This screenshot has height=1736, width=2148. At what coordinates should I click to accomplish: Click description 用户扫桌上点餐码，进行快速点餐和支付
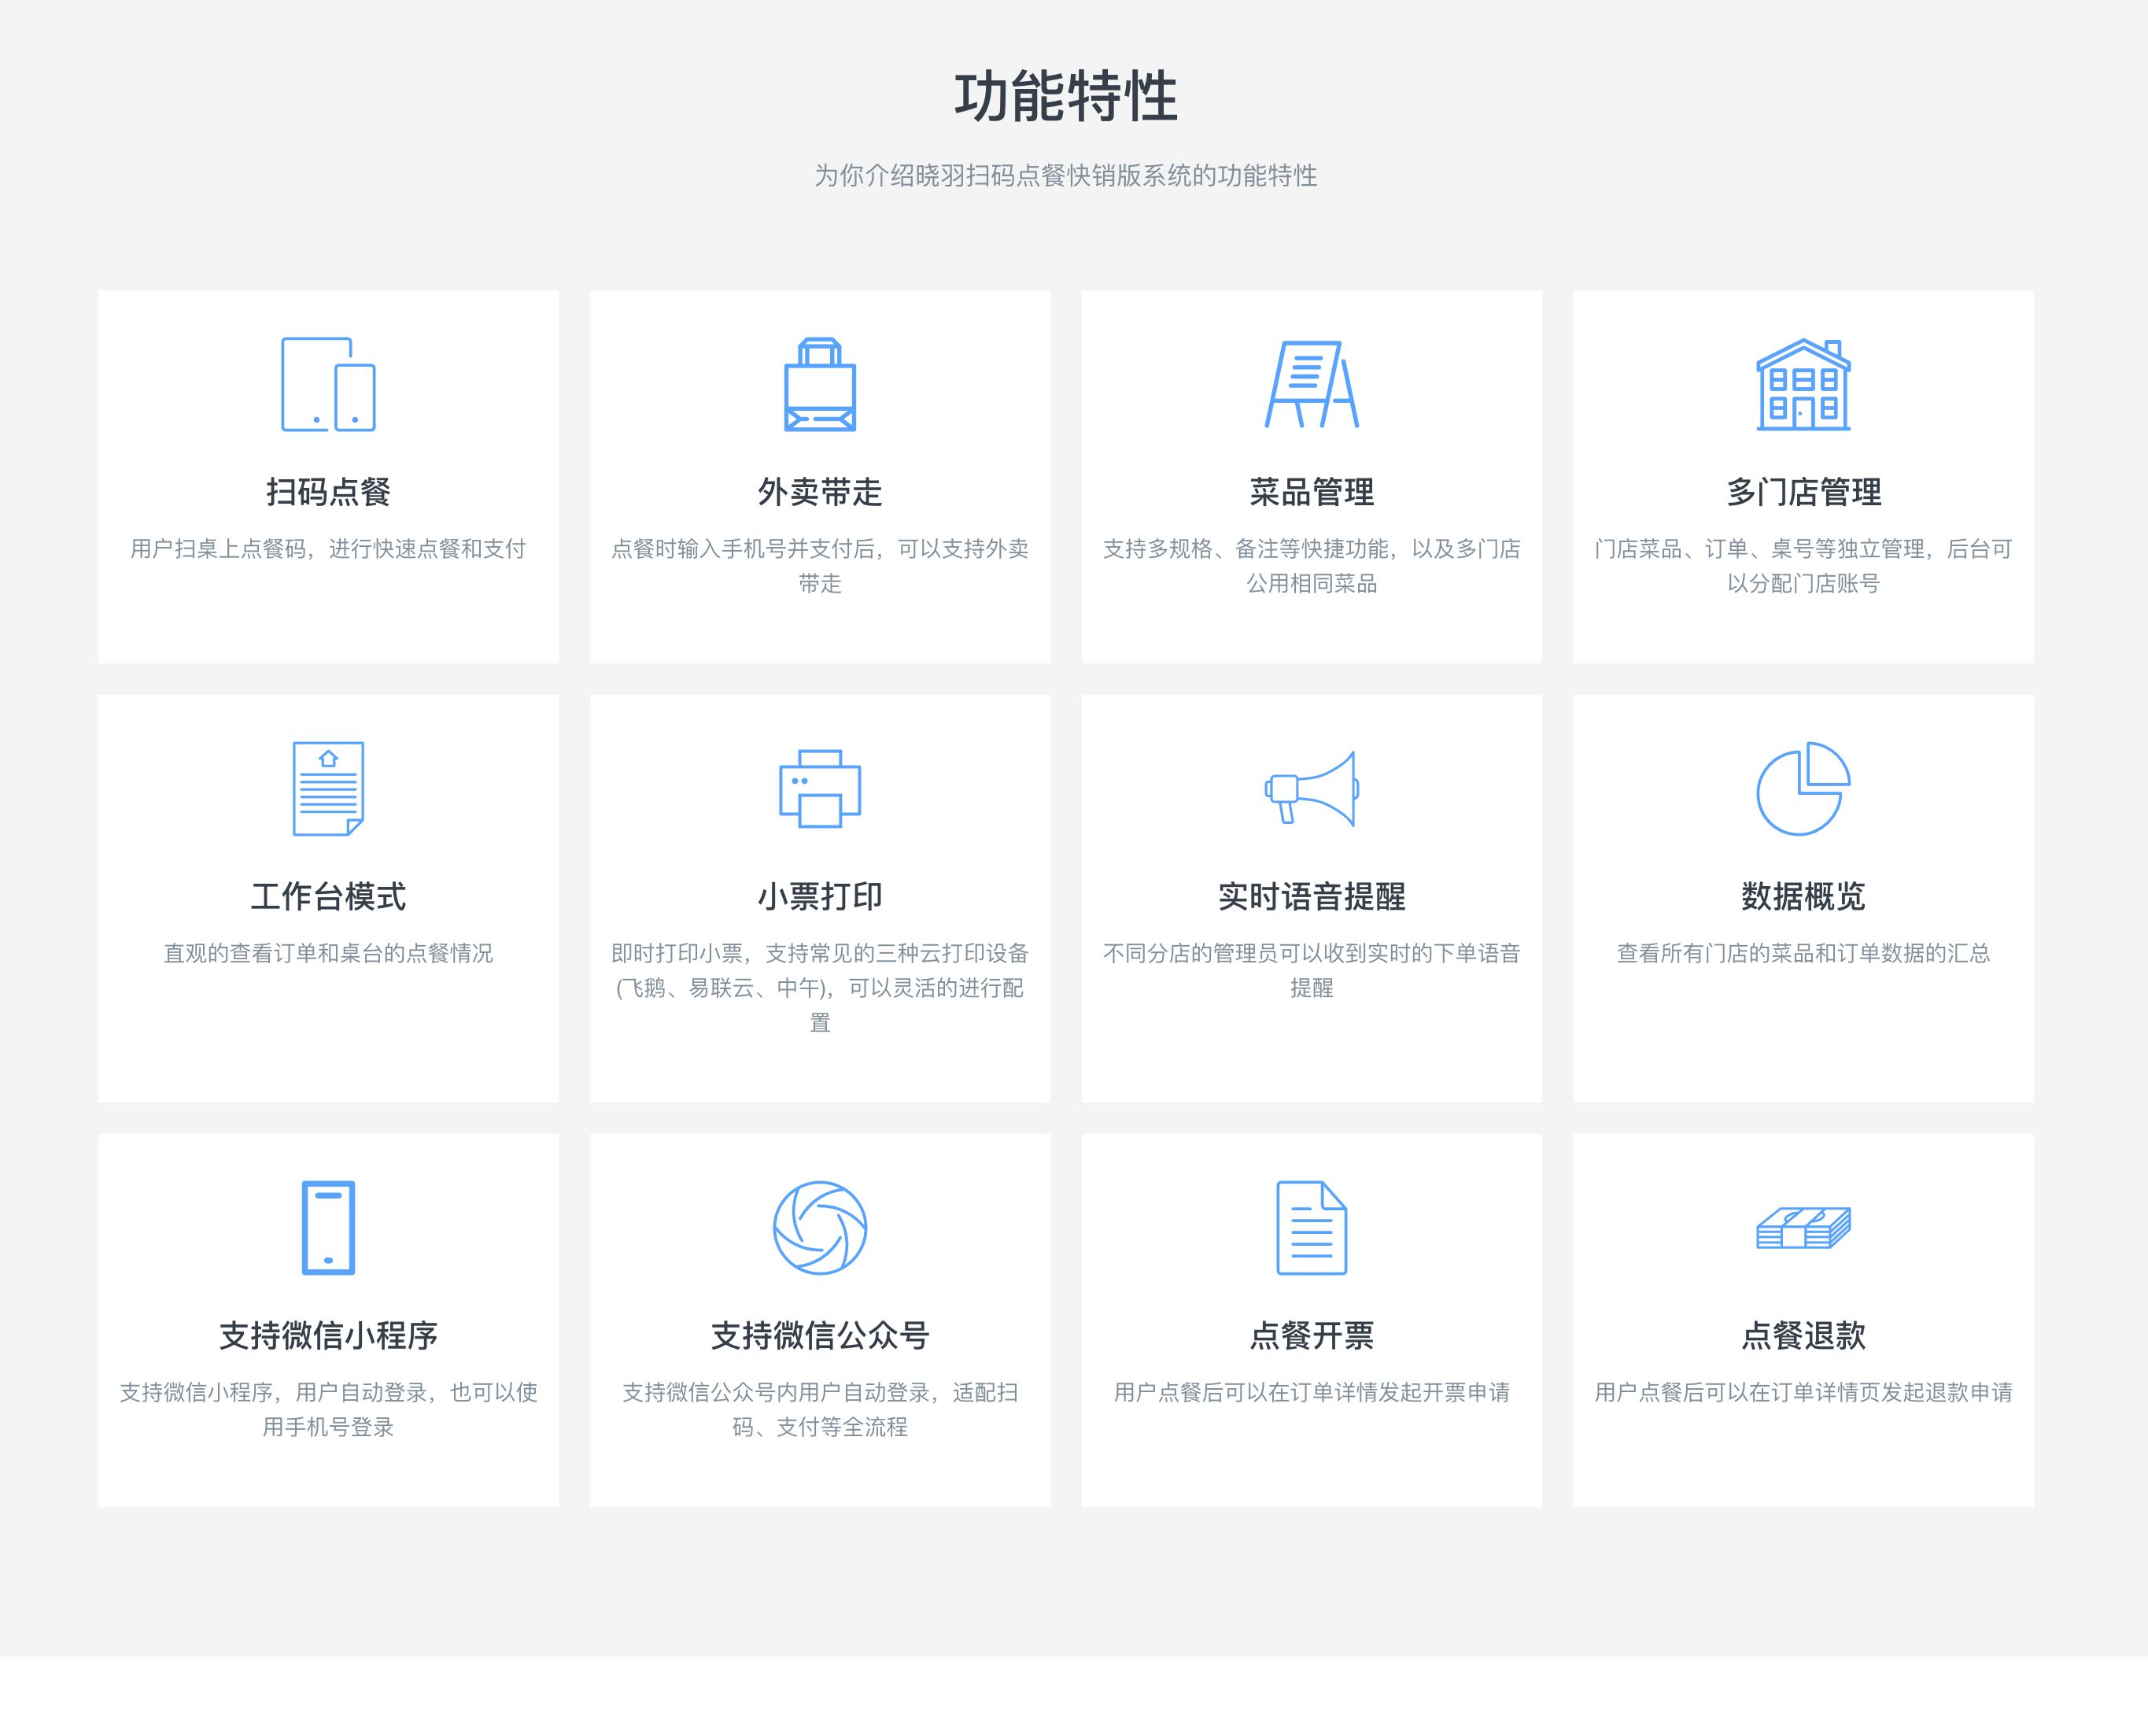(328, 549)
